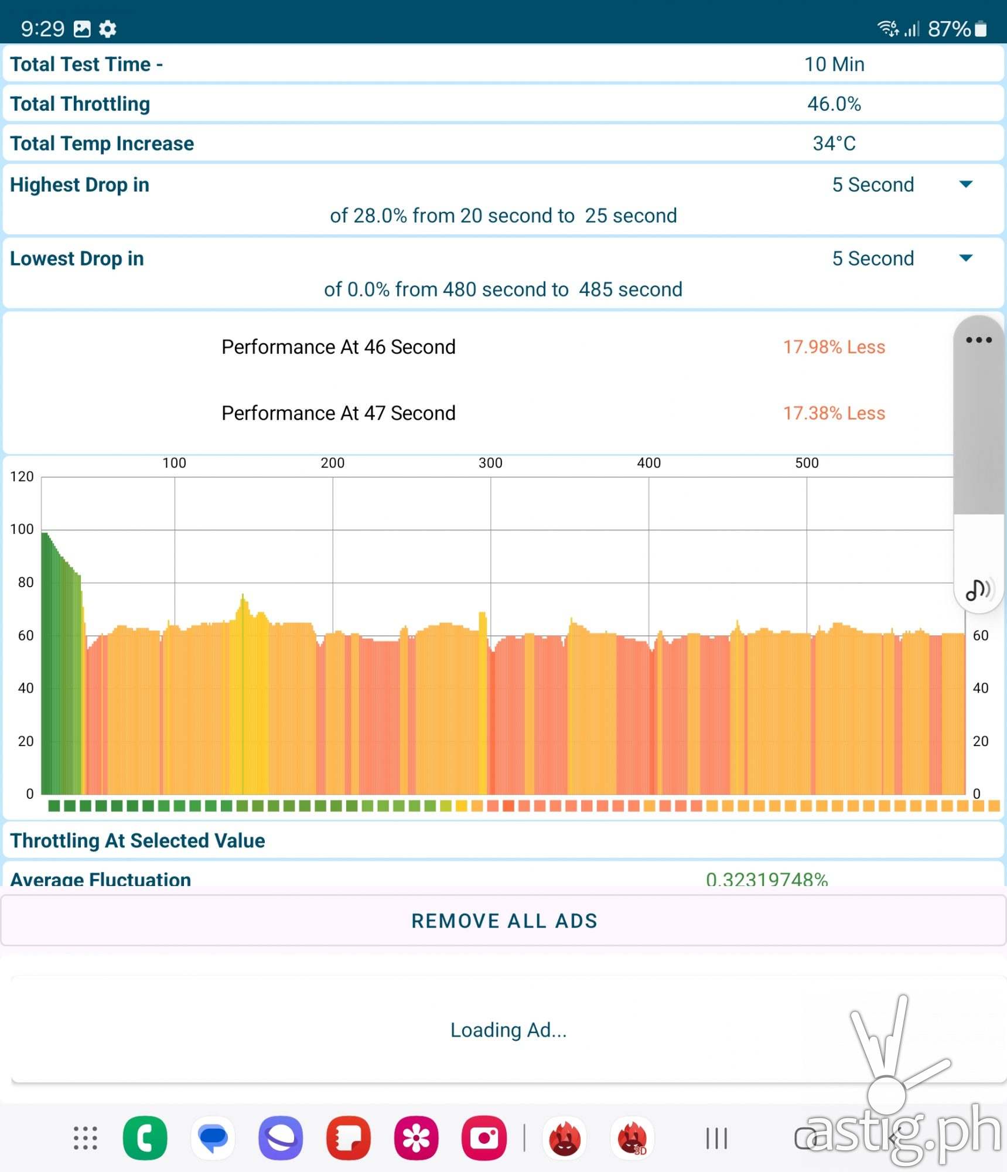Tap the Throttling At Selected Value row

tap(504, 840)
